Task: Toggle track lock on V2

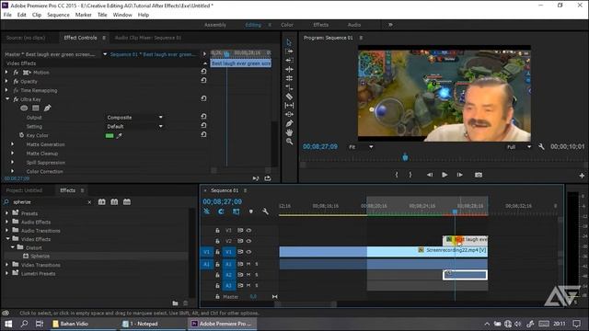Action: (x=217, y=241)
